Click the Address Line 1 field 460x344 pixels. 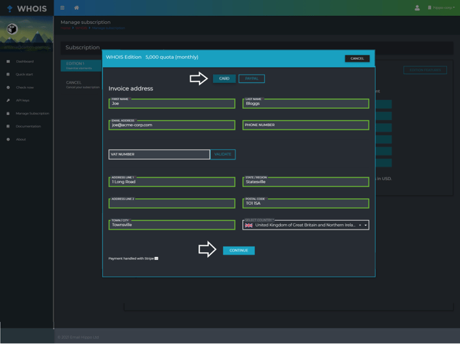click(172, 182)
